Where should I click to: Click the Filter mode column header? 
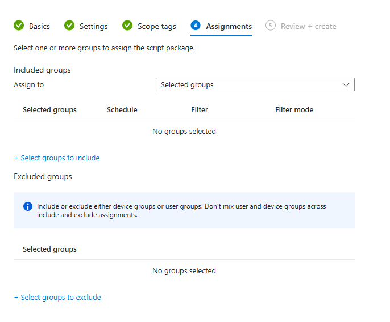point(294,110)
